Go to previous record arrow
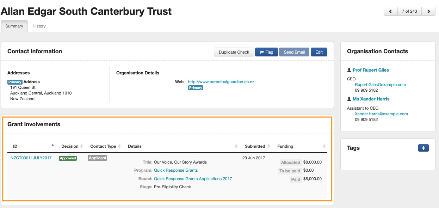Image resolution: width=439 pixels, height=208 pixels. (390, 11)
